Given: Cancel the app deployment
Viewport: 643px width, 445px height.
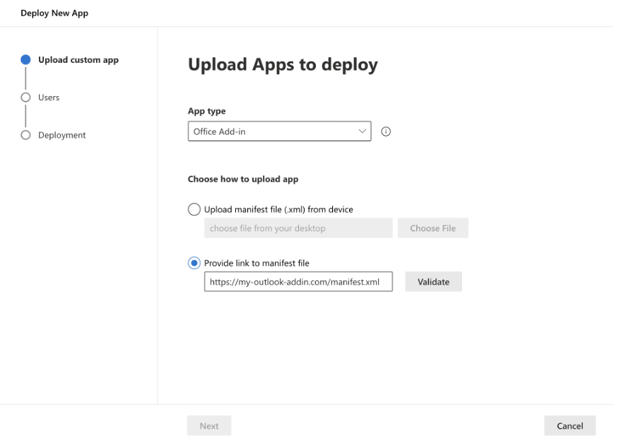Looking at the screenshot, I should point(570,426).
